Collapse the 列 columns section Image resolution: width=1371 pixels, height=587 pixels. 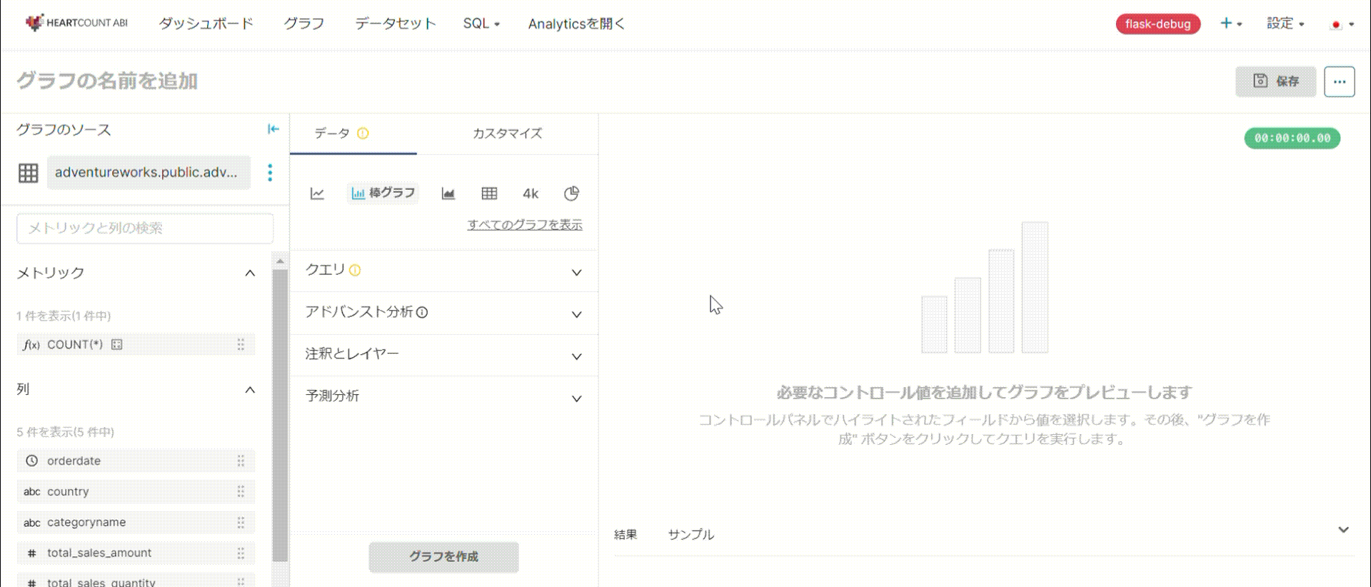[x=250, y=389]
